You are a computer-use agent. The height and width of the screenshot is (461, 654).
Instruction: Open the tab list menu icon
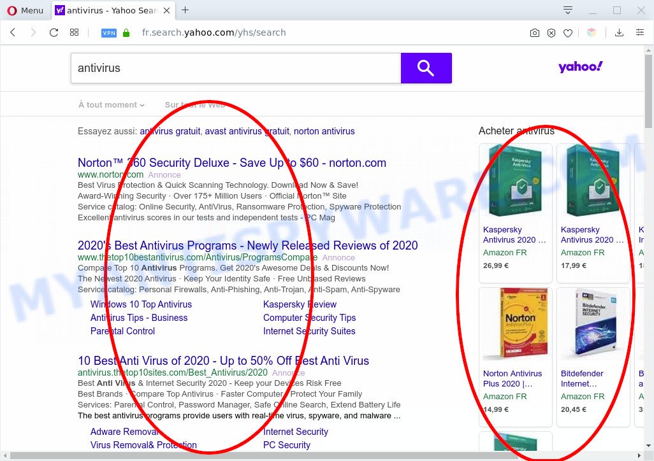568,10
